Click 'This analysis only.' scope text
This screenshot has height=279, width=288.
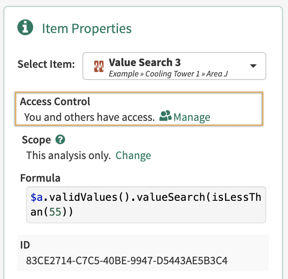tap(69, 155)
